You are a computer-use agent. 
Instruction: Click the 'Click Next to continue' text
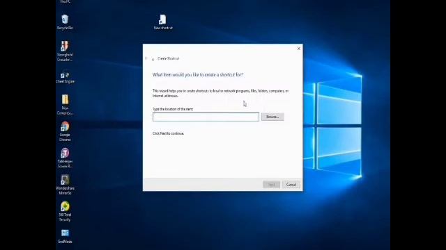[168, 133]
